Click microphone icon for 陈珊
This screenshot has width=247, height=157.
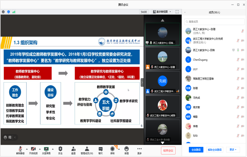coord(238,88)
